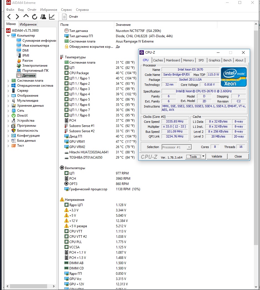
Task: Click the CPU-Z Tools button
Action: [193, 157]
